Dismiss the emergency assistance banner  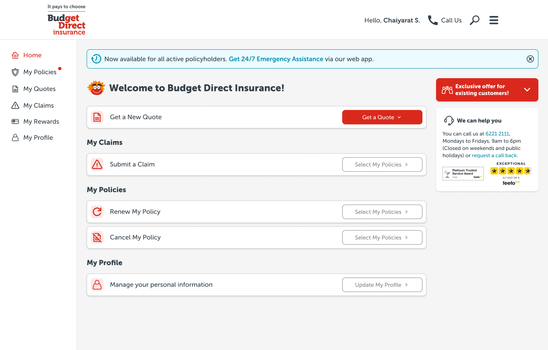pos(530,59)
